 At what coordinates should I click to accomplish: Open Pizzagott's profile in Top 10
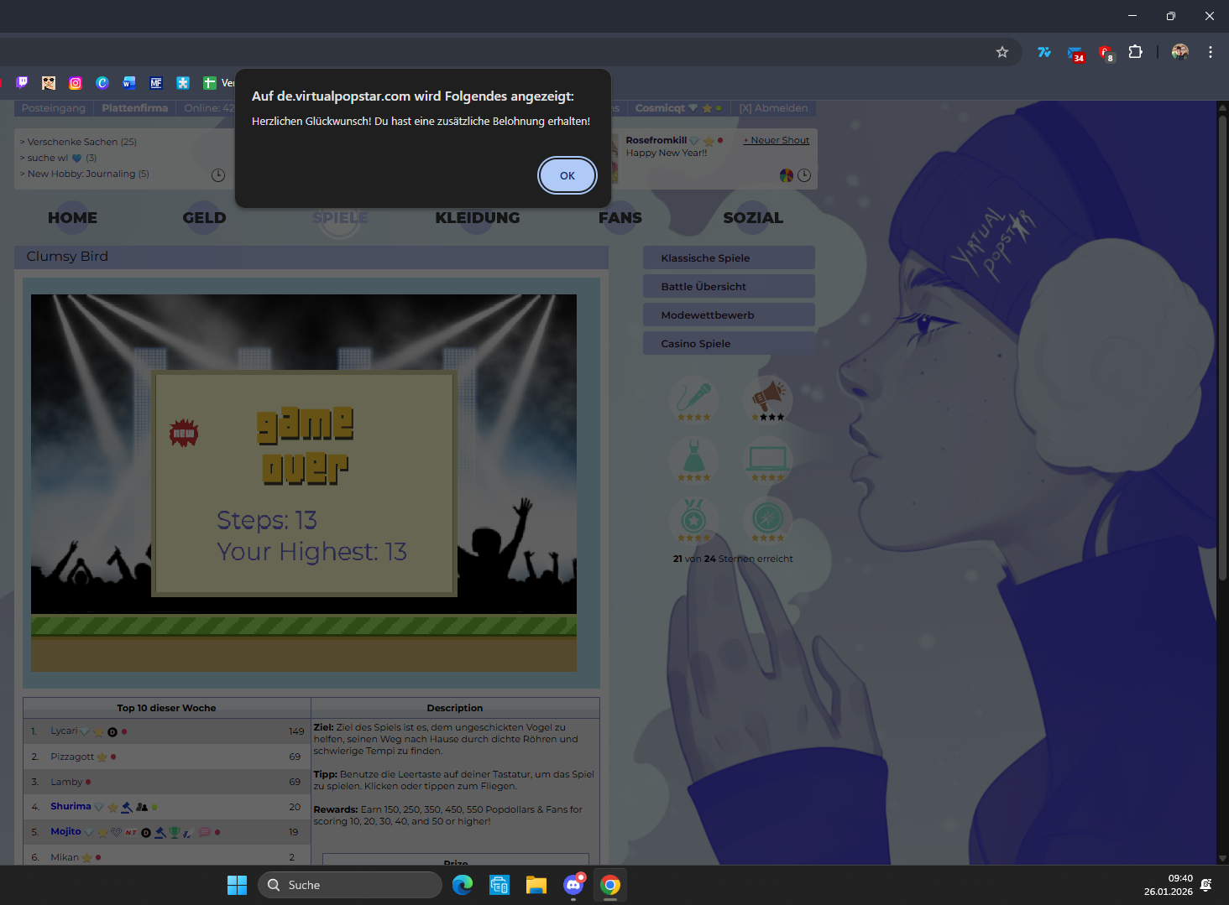coord(72,757)
